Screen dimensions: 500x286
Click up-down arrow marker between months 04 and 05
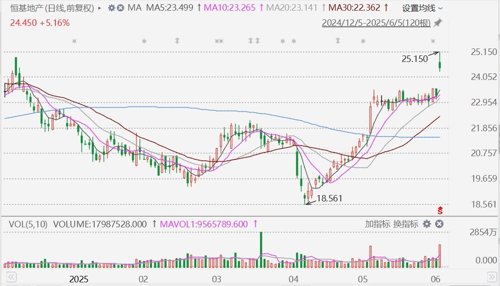pos(337,41)
